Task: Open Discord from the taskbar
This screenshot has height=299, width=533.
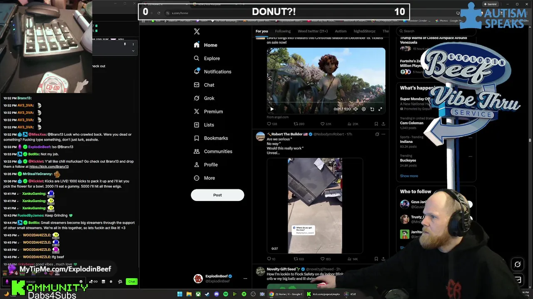Action: point(216,294)
